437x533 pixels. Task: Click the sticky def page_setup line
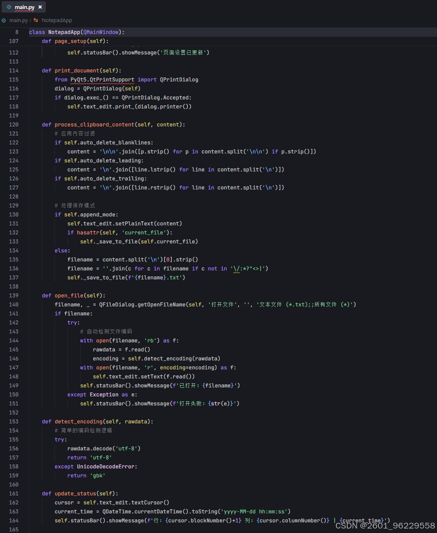click(218, 41)
